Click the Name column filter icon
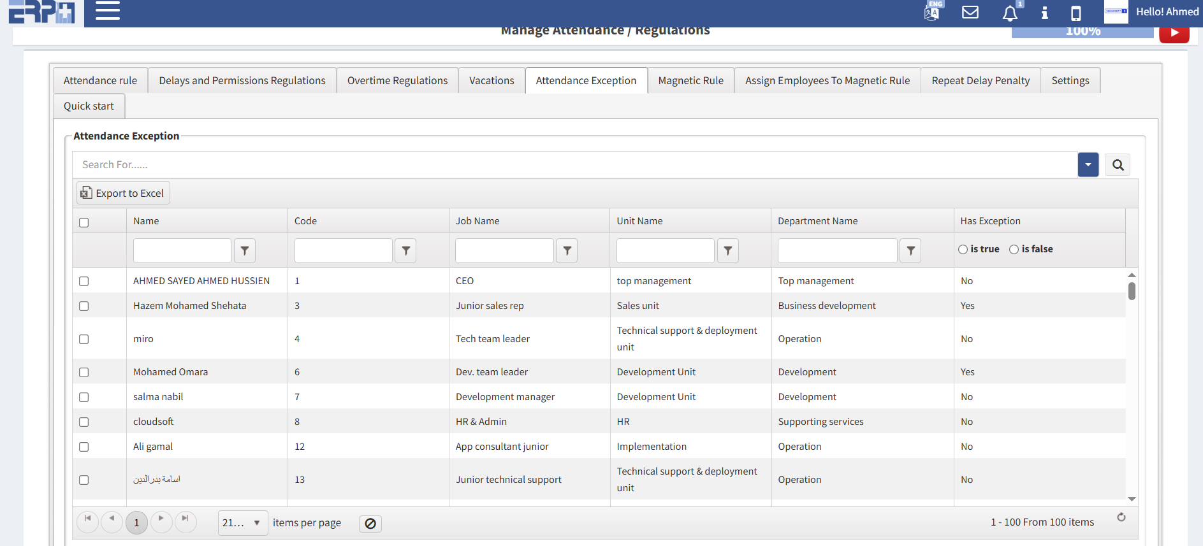Image resolution: width=1203 pixels, height=546 pixels. point(245,251)
